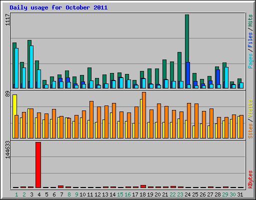This screenshot has width=256, height=200.
Task: Click day number 4 on the x-axis
Action: [39, 194]
